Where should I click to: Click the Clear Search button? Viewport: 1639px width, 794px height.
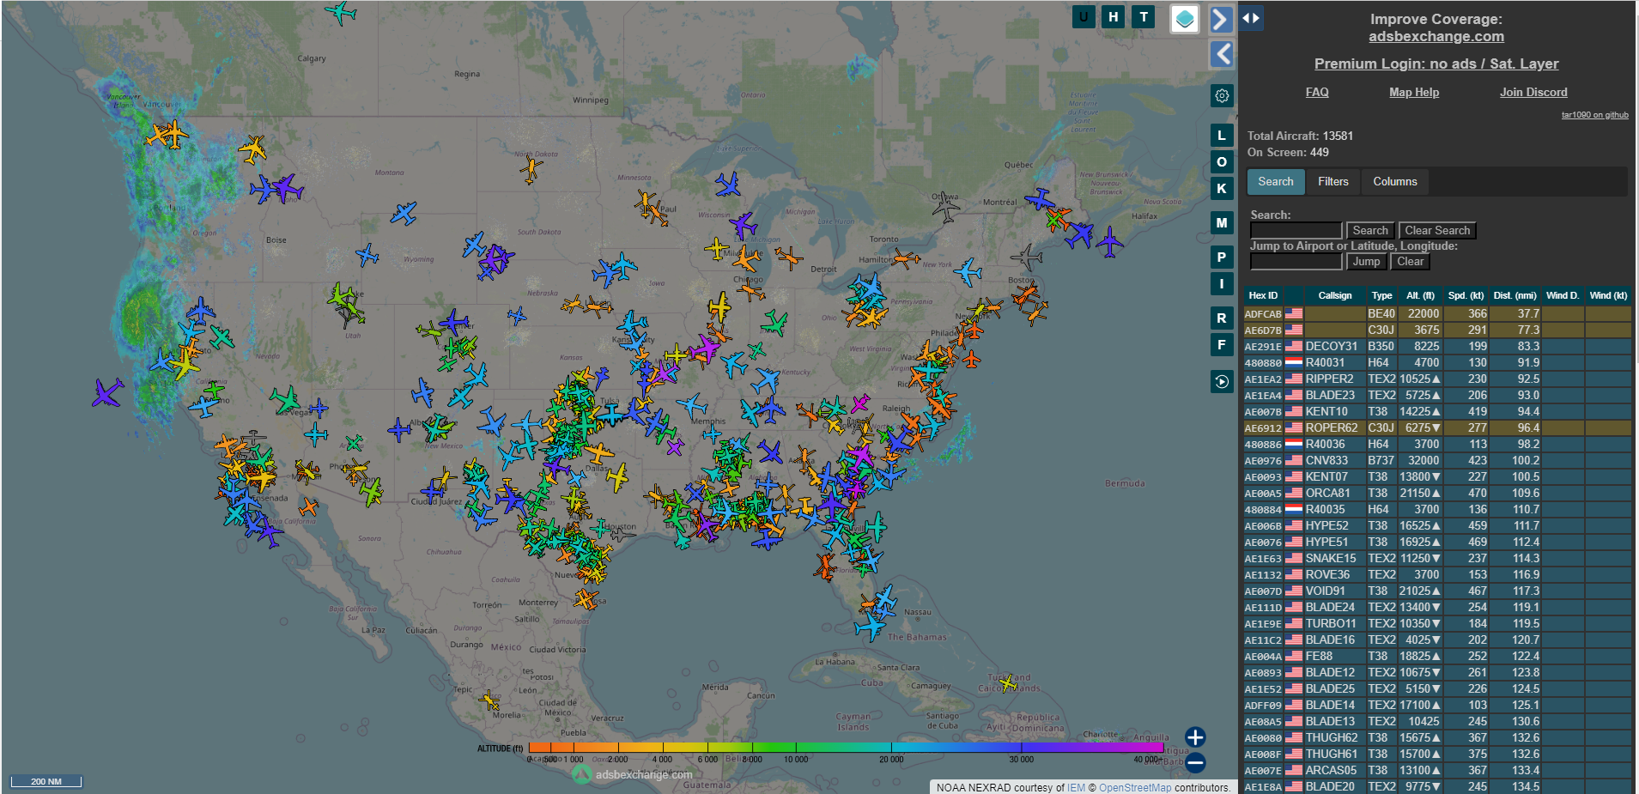[1437, 230]
